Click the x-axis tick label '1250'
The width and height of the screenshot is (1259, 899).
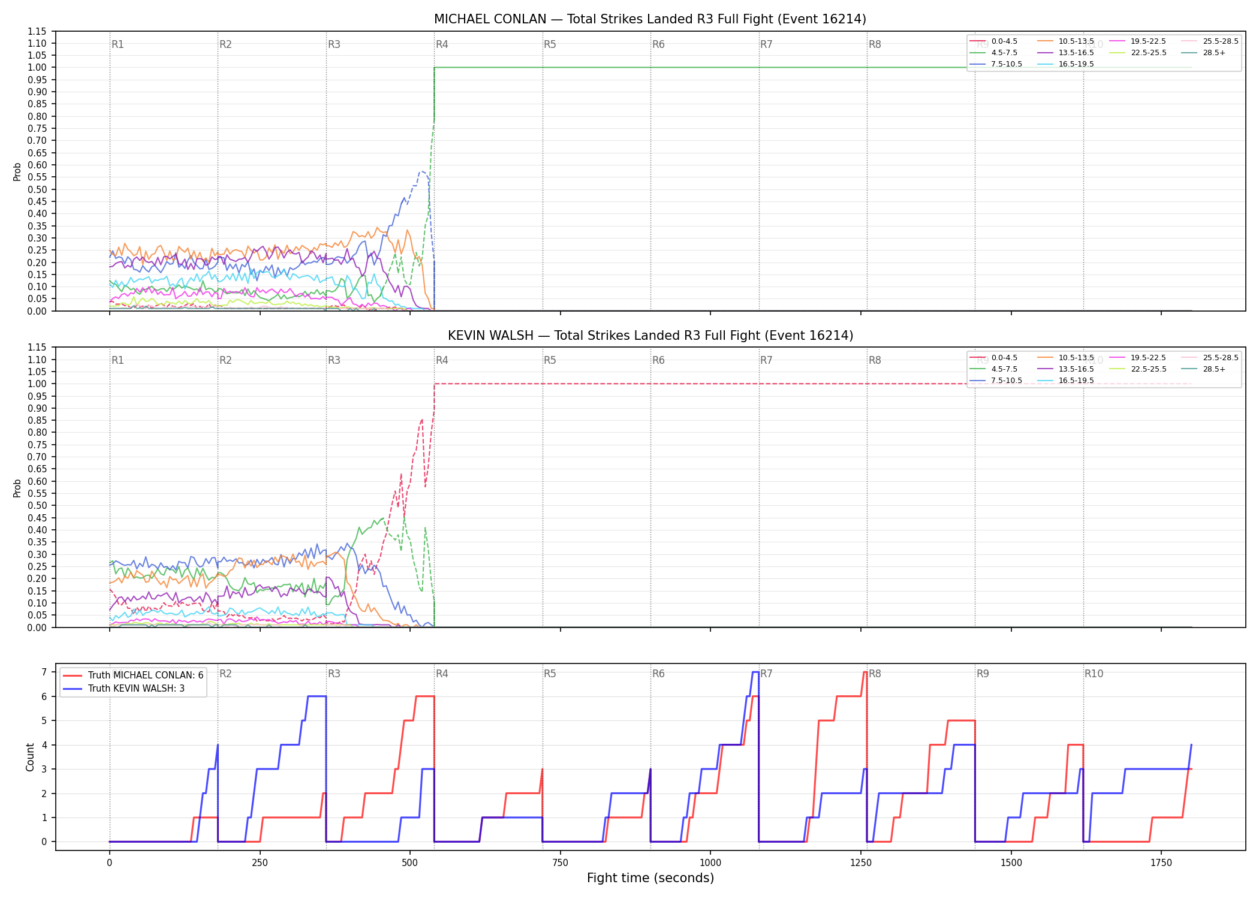pos(861,863)
